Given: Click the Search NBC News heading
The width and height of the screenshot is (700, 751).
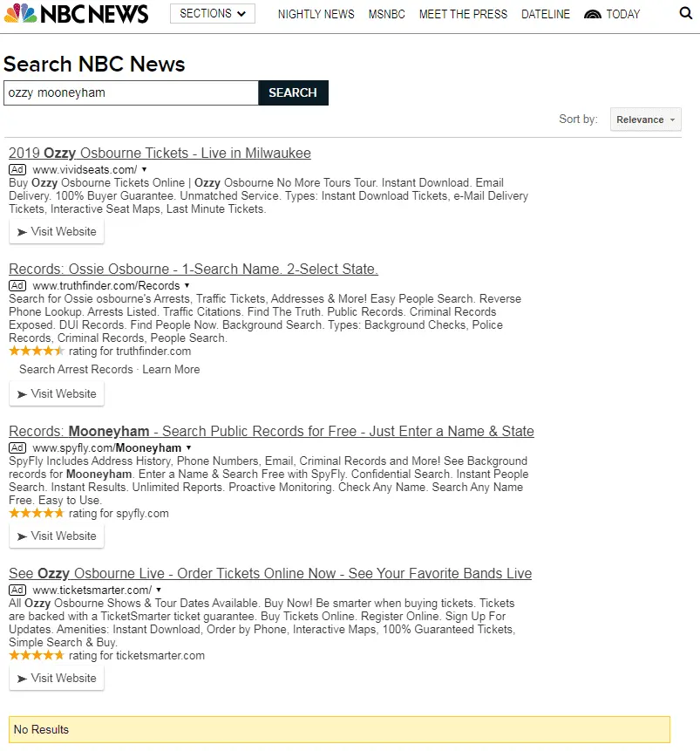Looking at the screenshot, I should [x=94, y=65].
